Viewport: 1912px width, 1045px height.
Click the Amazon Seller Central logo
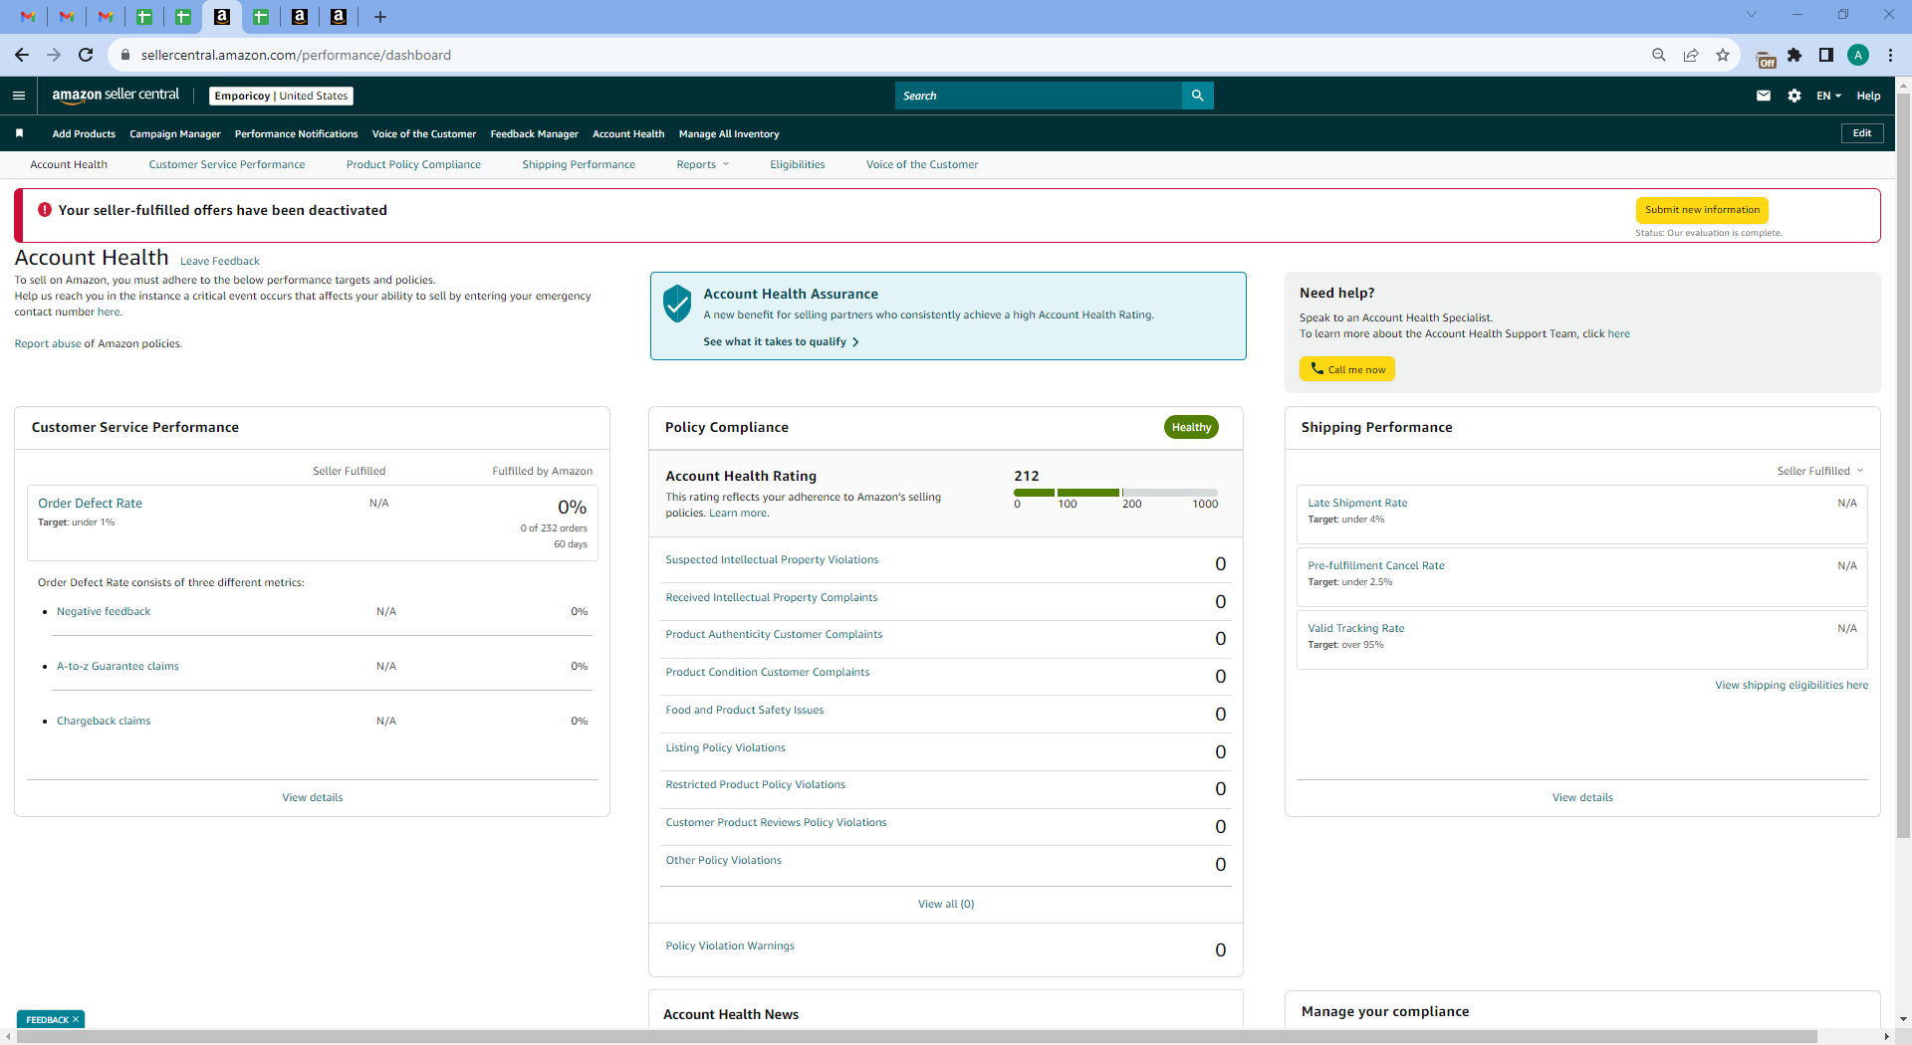click(x=116, y=95)
